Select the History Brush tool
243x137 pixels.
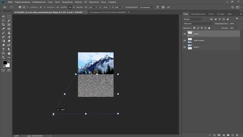point(3,37)
